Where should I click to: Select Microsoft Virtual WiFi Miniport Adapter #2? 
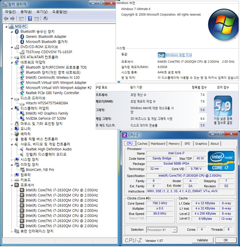(58, 88)
